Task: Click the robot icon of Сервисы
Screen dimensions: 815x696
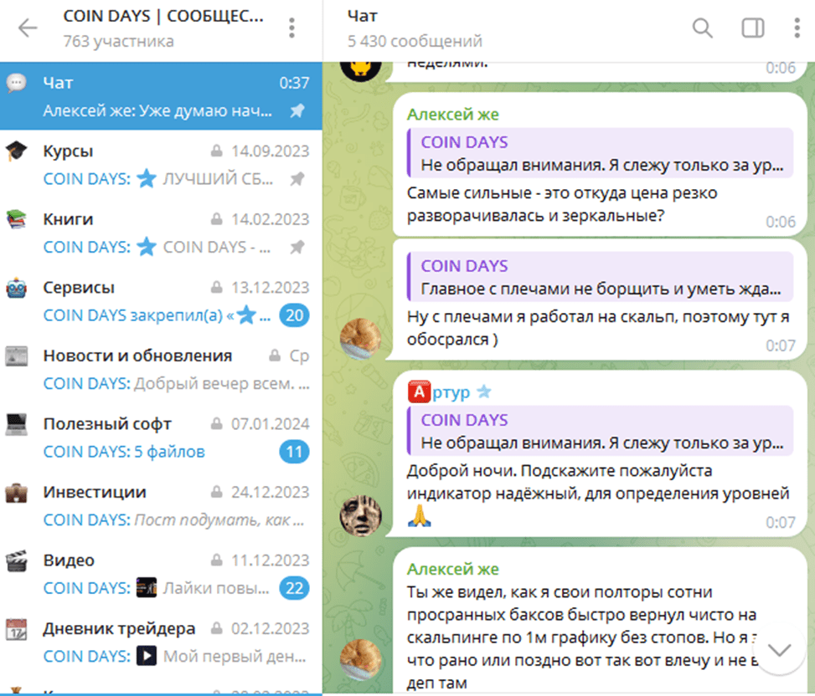Action: [x=16, y=288]
